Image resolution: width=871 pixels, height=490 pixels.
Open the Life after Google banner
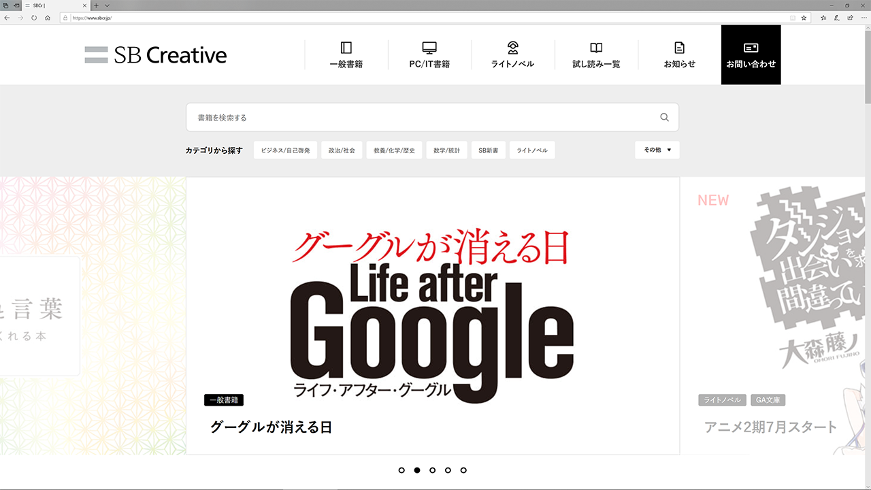(x=433, y=316)
